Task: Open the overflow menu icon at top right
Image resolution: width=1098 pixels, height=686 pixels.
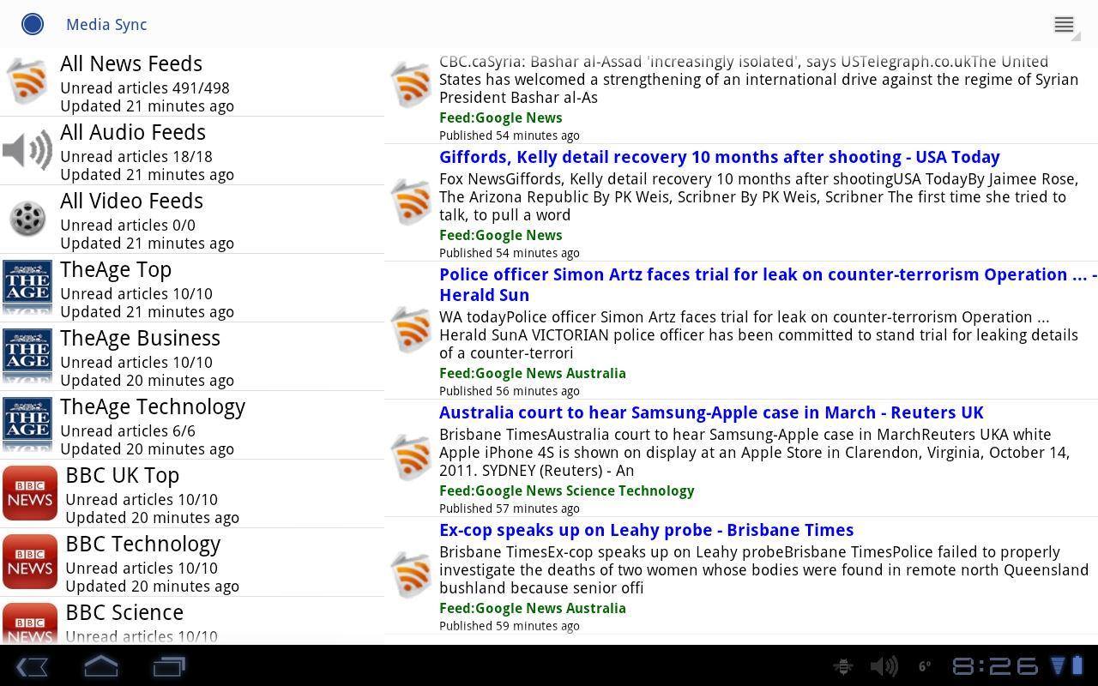Action: pos(1064,25)
